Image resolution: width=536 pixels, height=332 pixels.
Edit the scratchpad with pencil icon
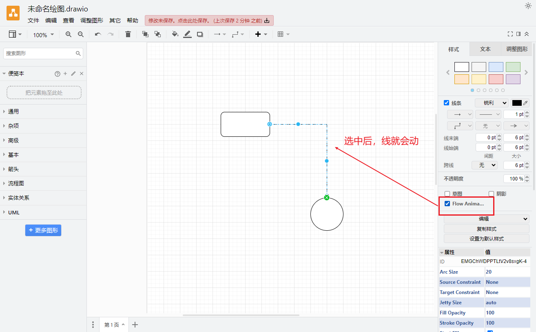[x=73, y=74]
